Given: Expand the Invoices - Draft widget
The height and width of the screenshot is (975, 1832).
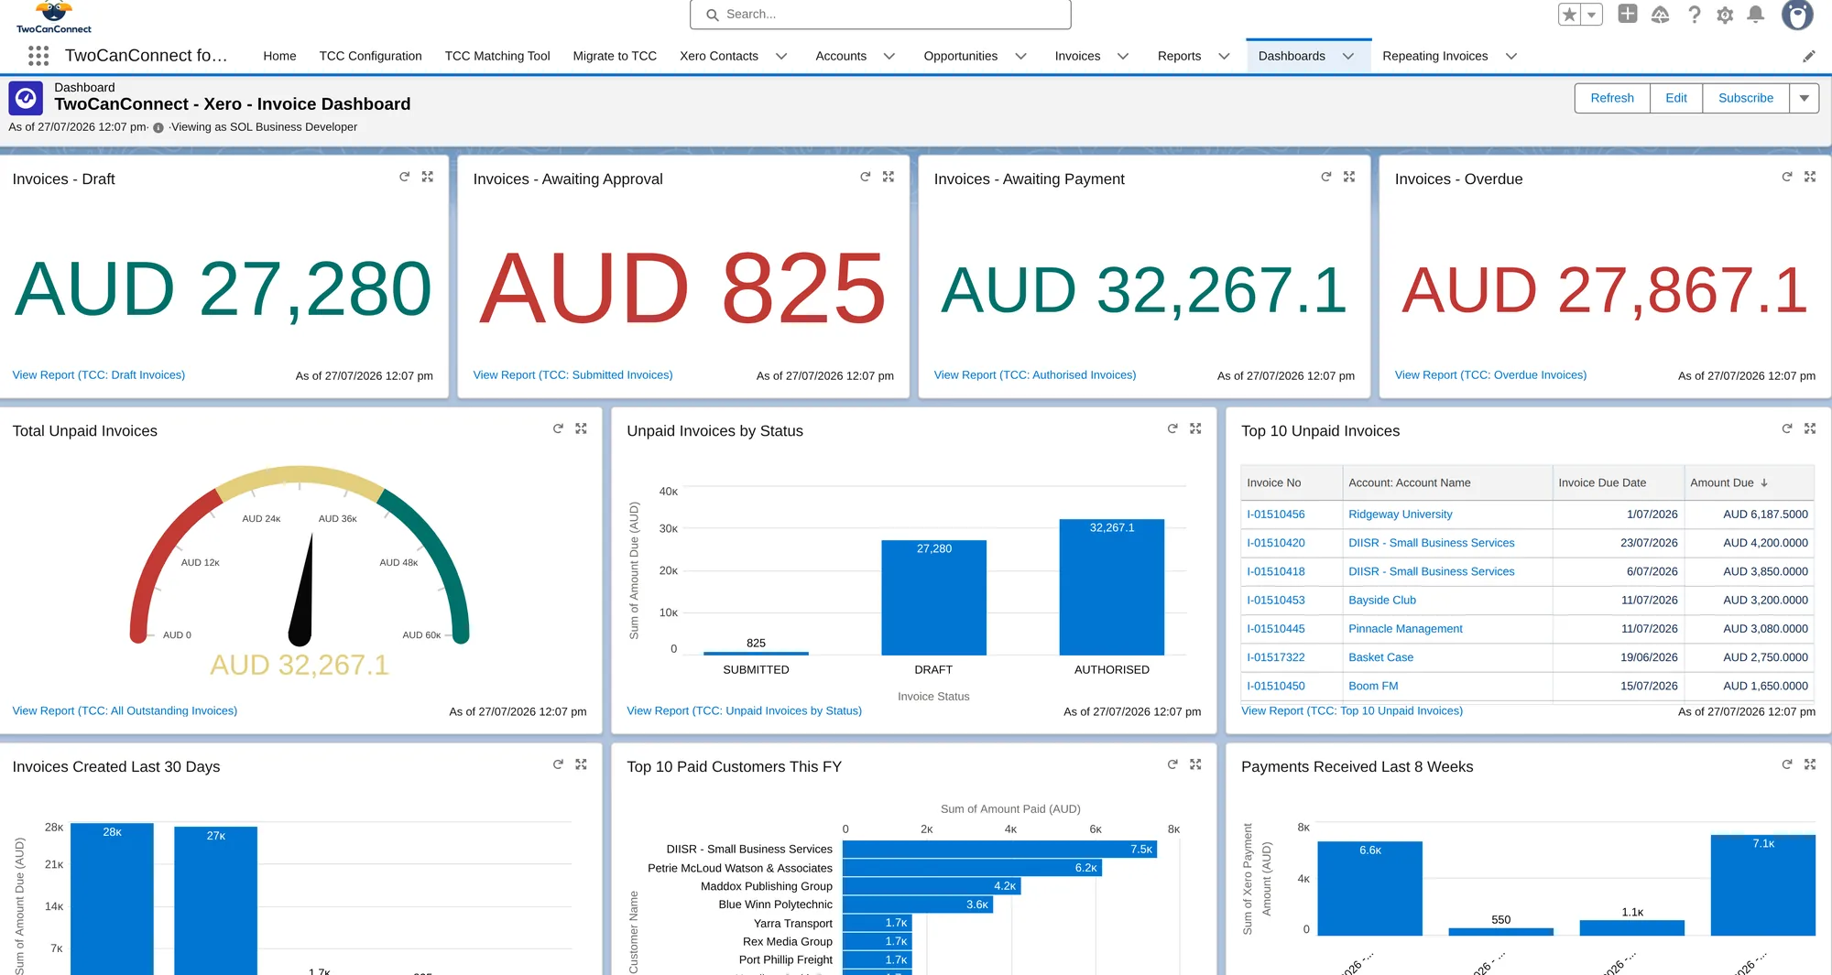Looking at the screenshot, I should click(x=428, y=177).
